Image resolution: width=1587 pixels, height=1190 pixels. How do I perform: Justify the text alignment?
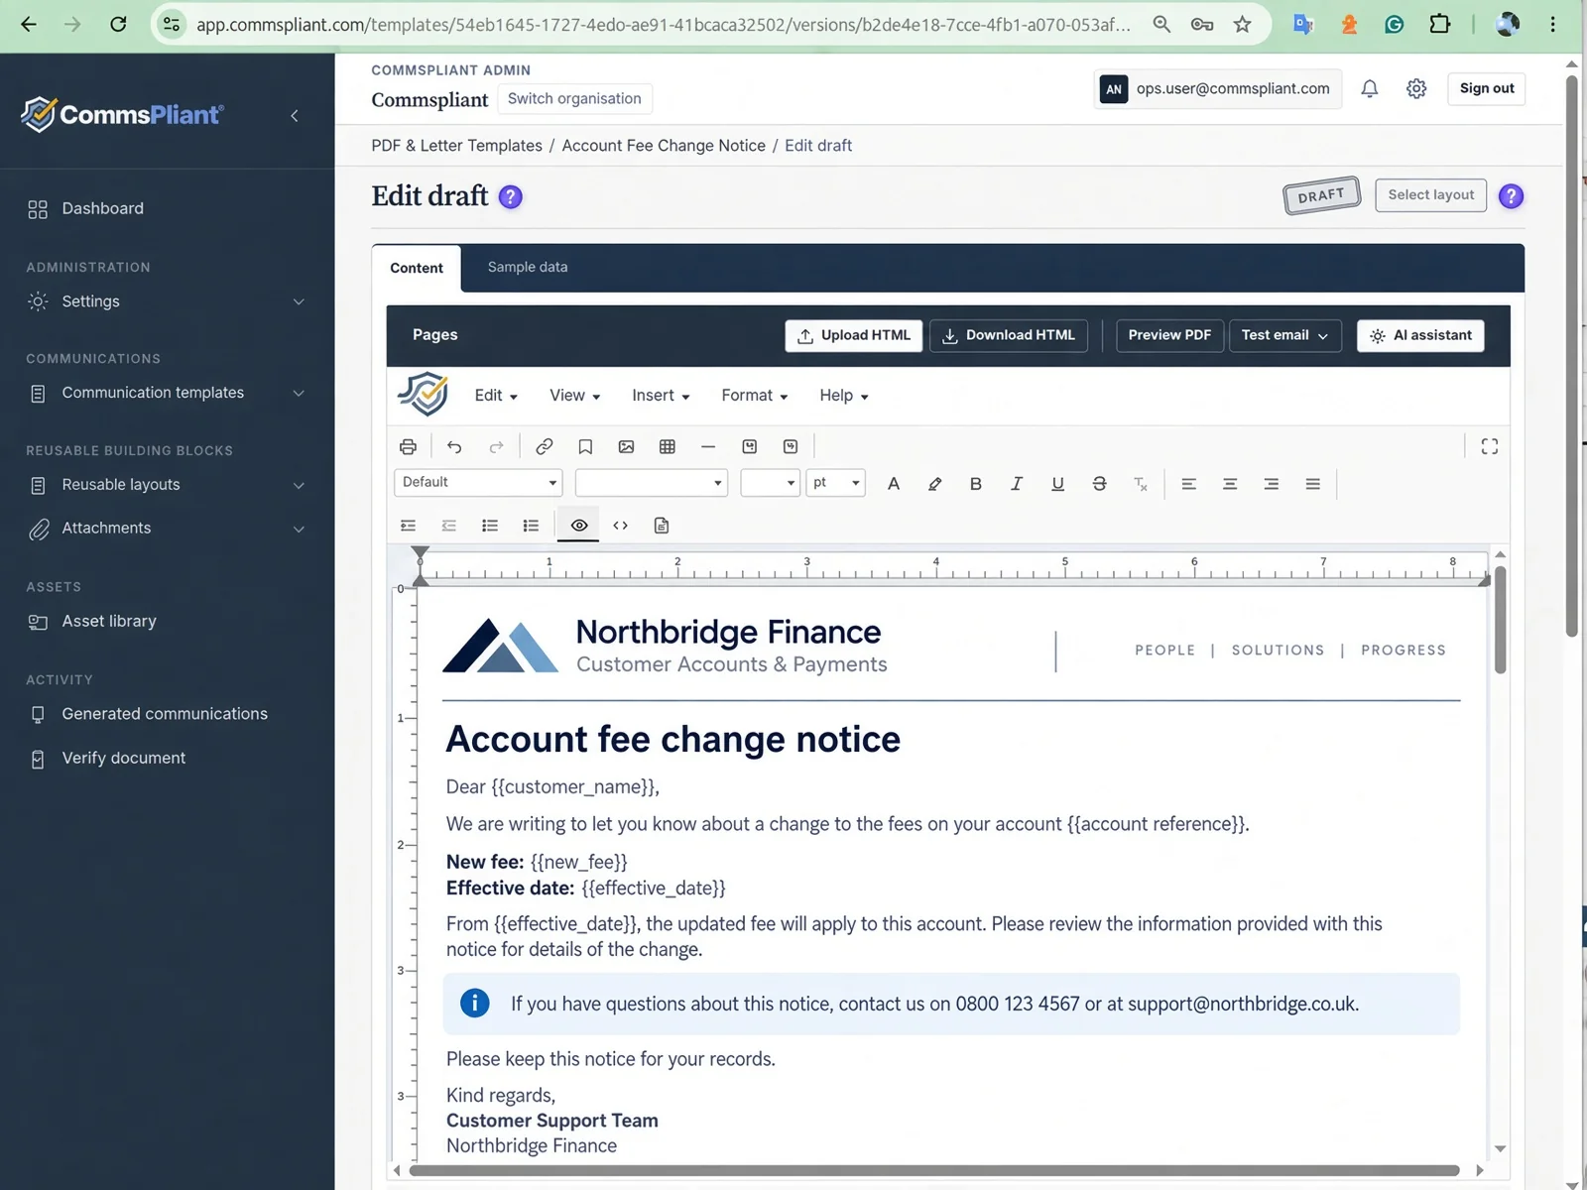(x=1312, y=484)
